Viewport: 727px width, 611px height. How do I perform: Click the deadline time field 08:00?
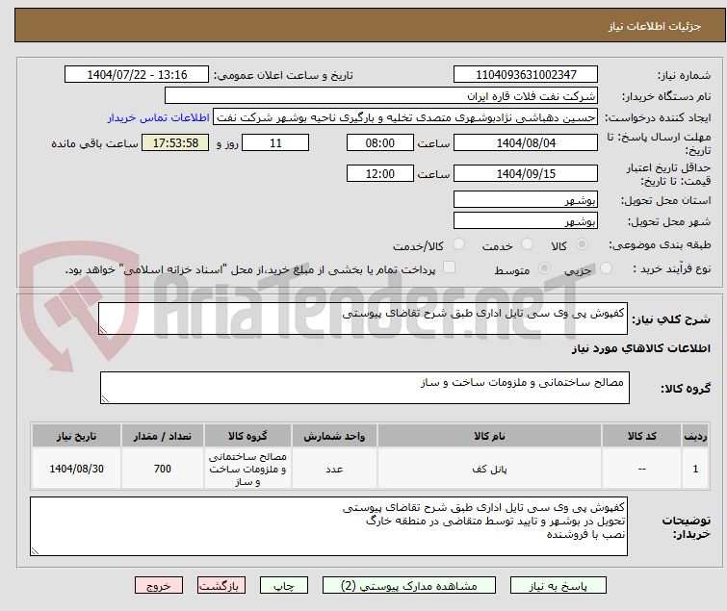click(x=380, y=142)
